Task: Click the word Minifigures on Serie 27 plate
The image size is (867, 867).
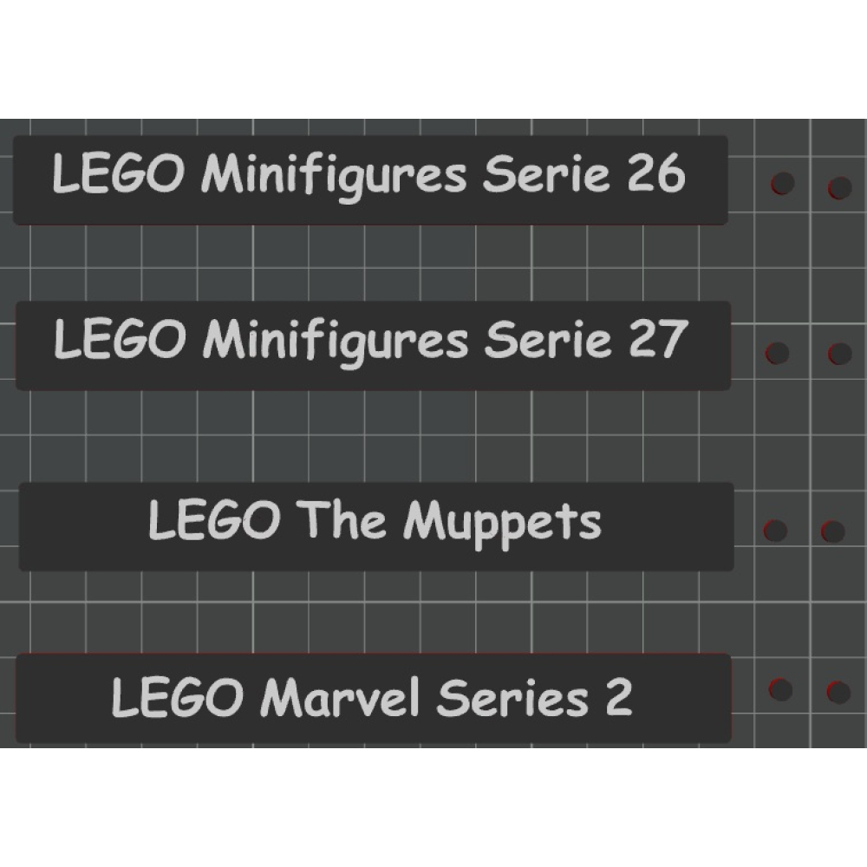Action: click(x=335, y=341)
